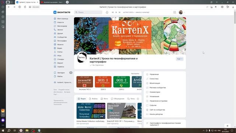Screen dimensions: 236x133
Task: Expand the Ещё dropdown on the community header
Action: click(x=180, y=59)
